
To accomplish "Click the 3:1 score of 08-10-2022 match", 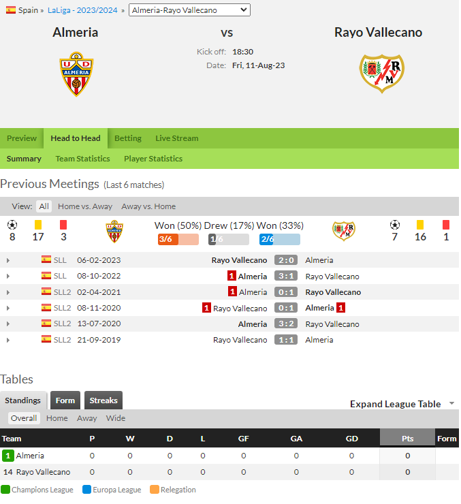I will 286,276.
